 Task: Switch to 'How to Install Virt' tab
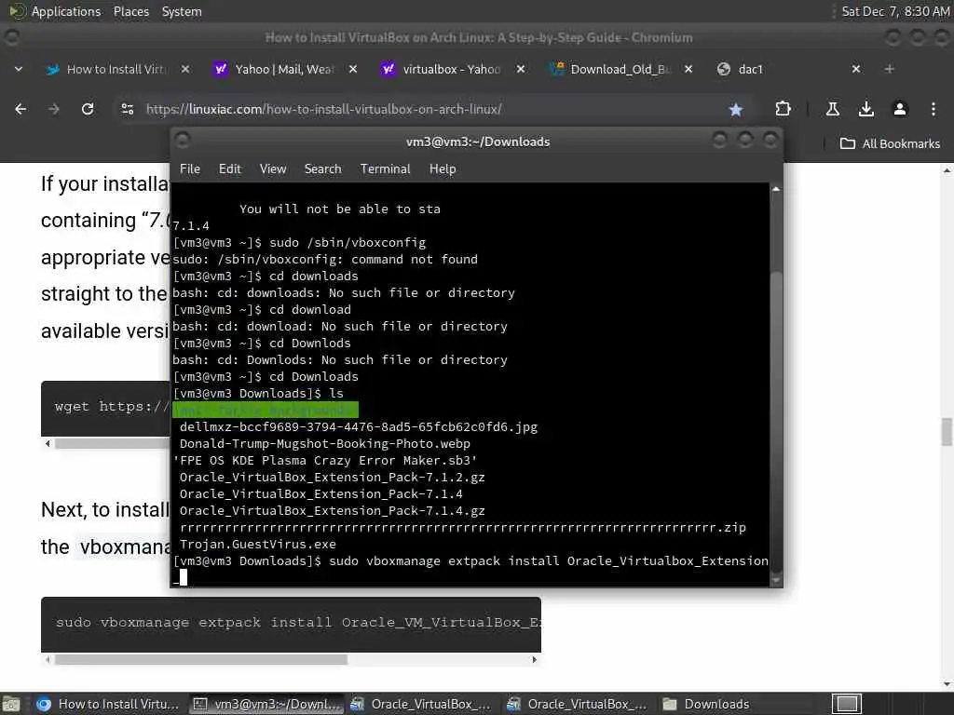pyautogui.click(x=116, y=69)
